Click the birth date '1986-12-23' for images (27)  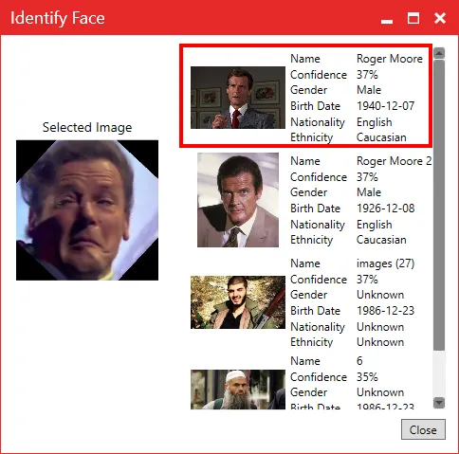(x=385, y=311)
